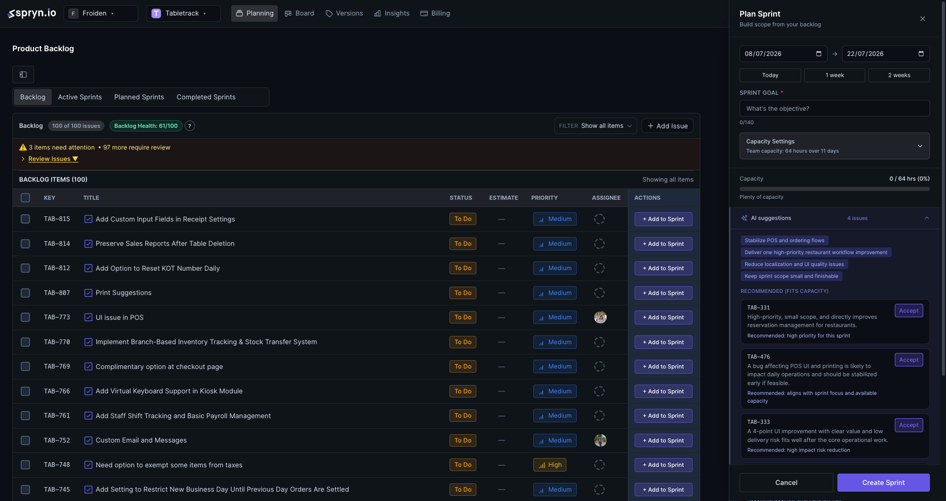
Task: Tick the TAB-748 row checkbox
Action: pyautogui.click(x=25, y=465)
